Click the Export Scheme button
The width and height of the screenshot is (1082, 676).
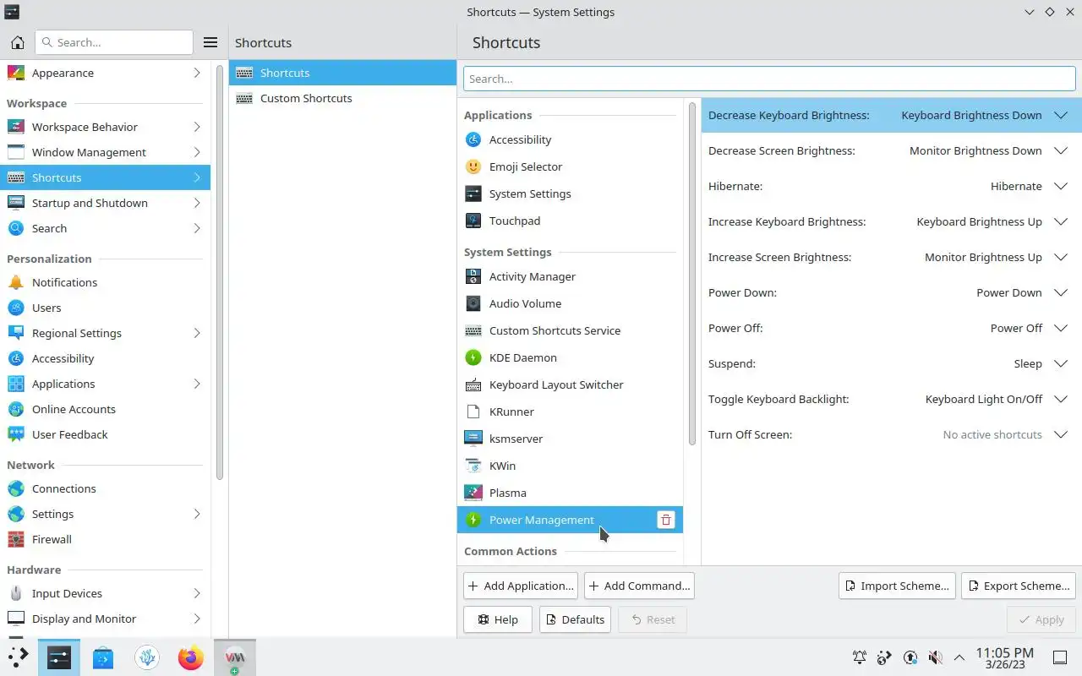[1019, 586]
